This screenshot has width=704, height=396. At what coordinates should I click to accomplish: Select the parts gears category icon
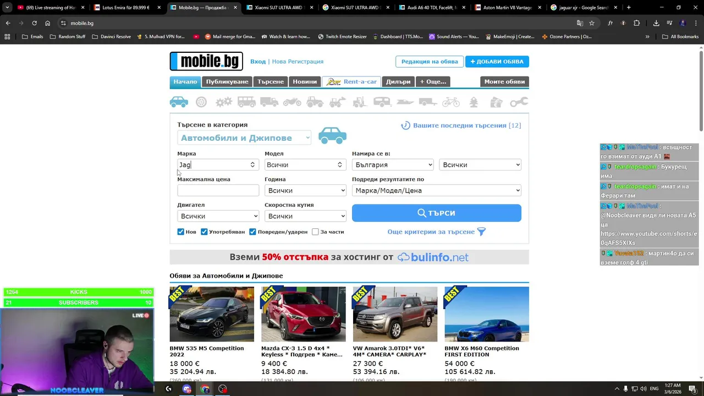(x=224, y=102)
